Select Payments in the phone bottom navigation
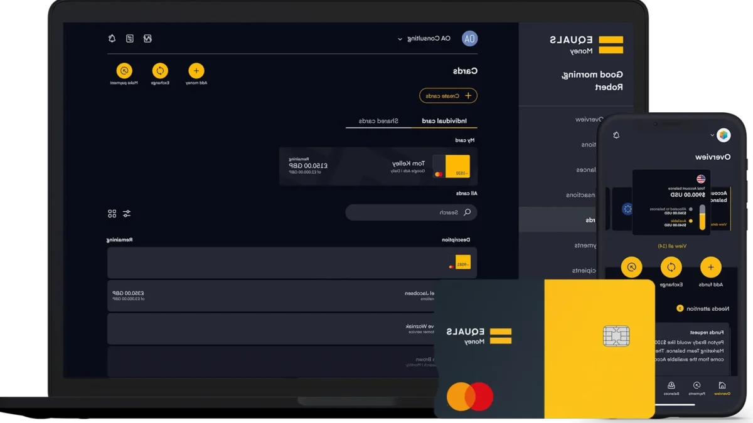Viewport: 753px width, 423px height. click(696, 389)
